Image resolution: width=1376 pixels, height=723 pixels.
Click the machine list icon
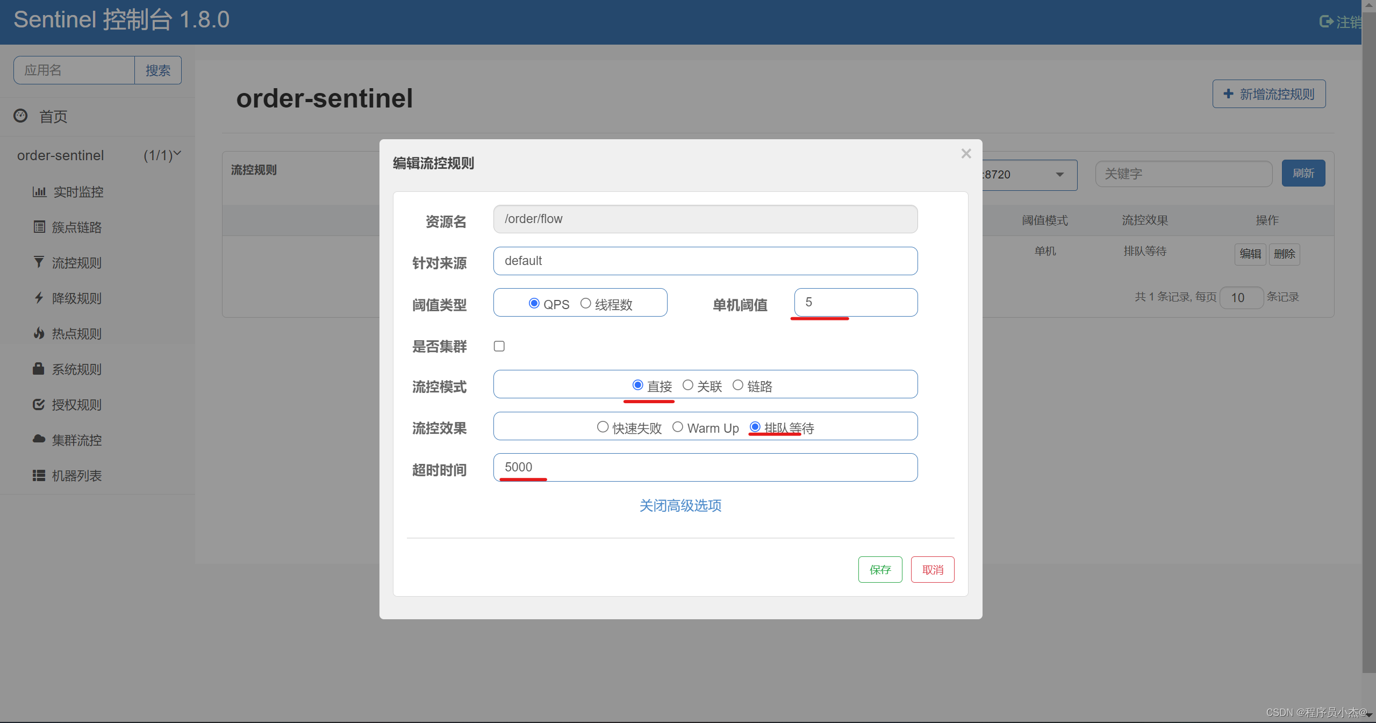tap(39, 475)
